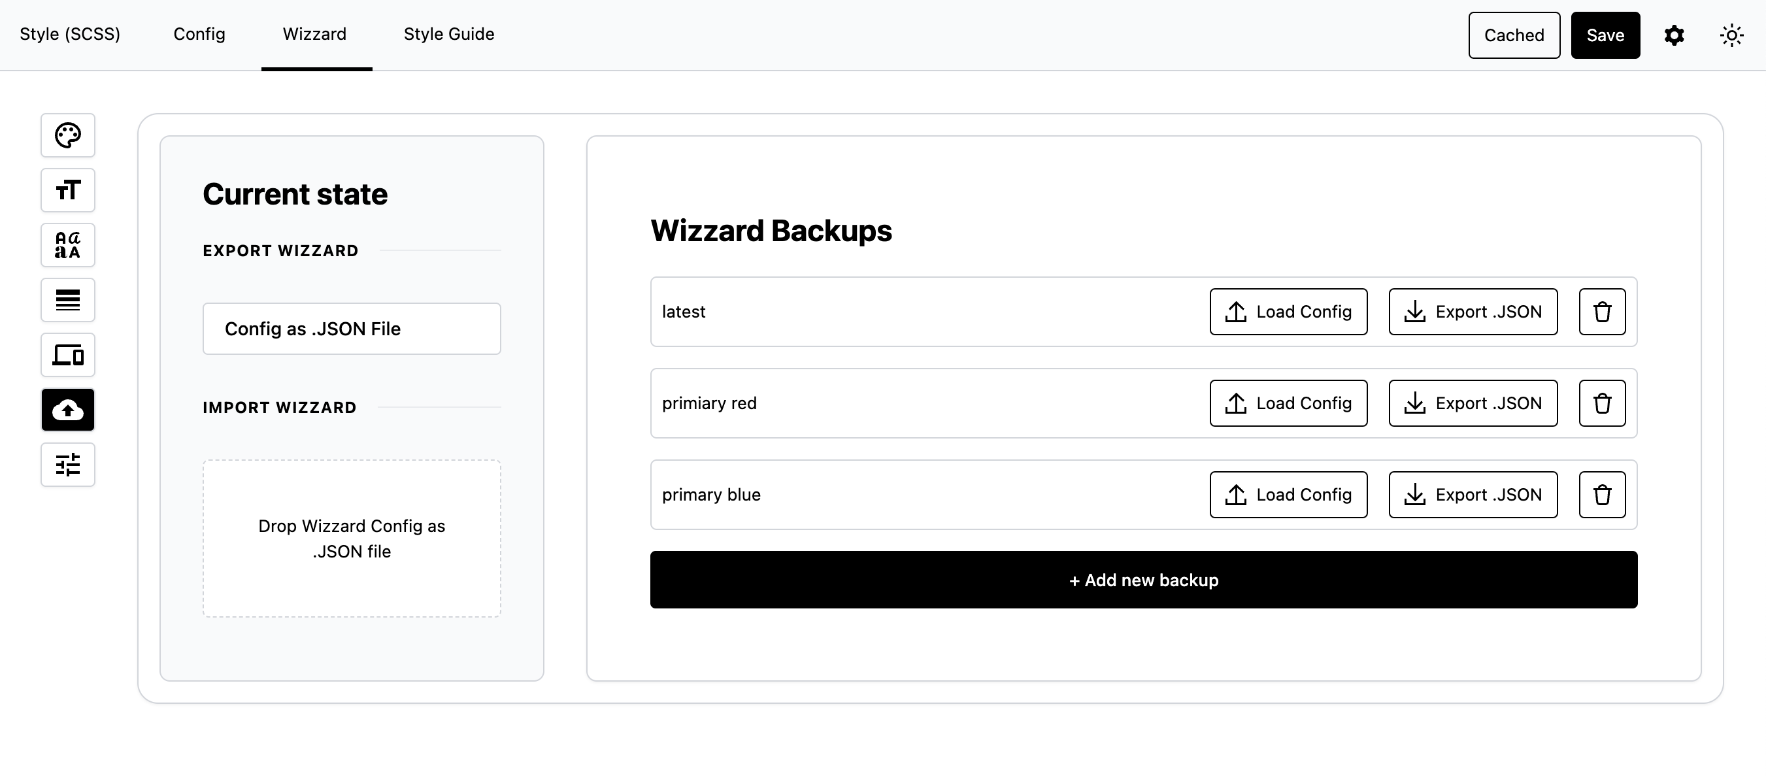Delete the latest backup
The image size is (1766, 779).
click(x=1602, y=311)
